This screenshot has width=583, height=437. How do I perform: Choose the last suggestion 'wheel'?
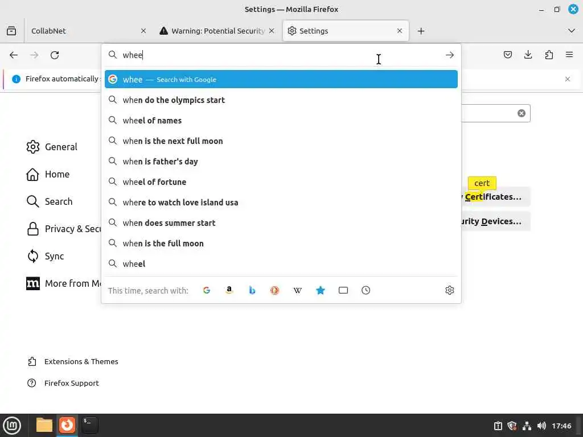coord(281,264)
